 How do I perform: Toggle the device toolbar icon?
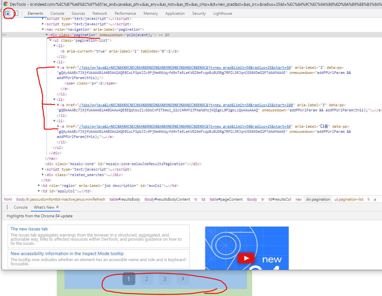[16, 13]
